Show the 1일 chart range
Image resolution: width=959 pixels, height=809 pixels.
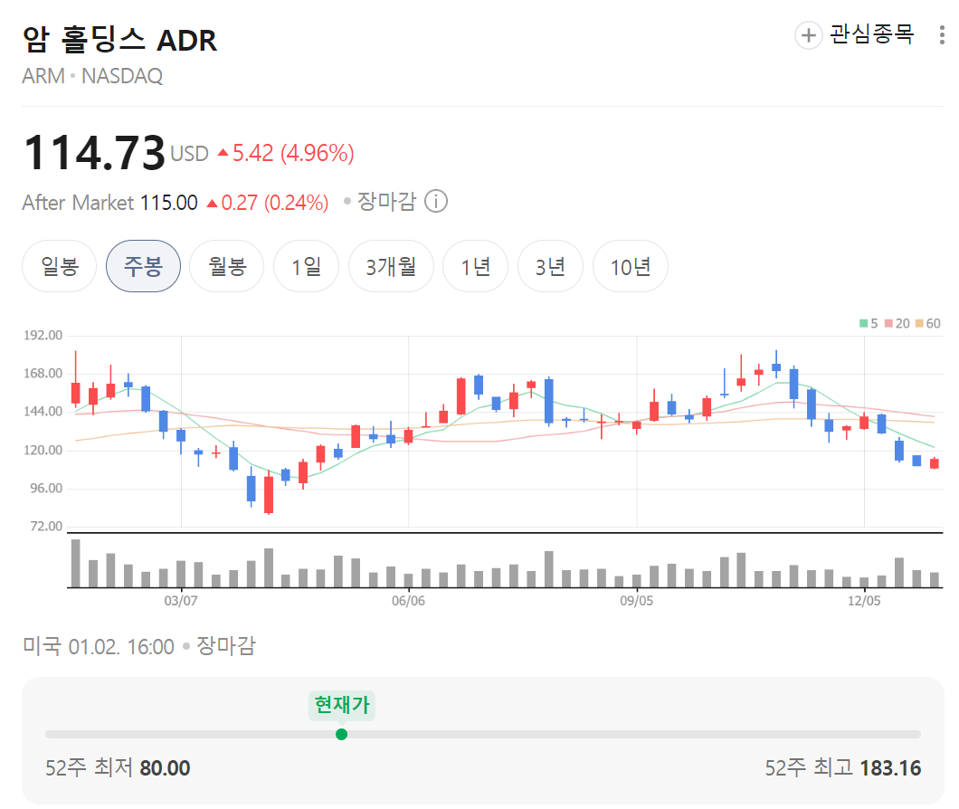pyautogui.click(x=306, y=266)
